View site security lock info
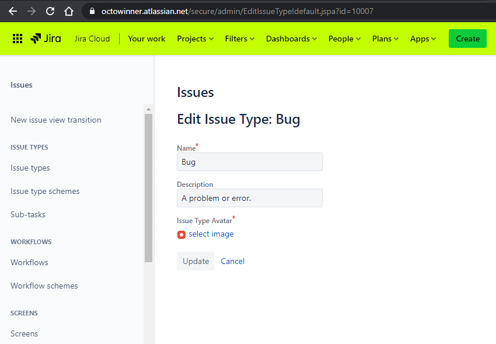 [92, 11]
